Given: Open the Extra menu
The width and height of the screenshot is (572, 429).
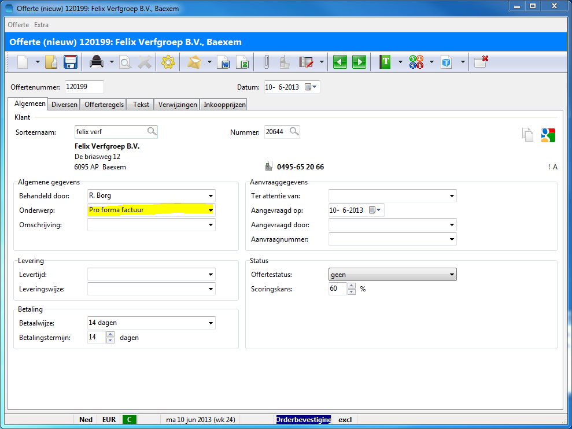Looking at the screenshot, I should coord(41,25).
